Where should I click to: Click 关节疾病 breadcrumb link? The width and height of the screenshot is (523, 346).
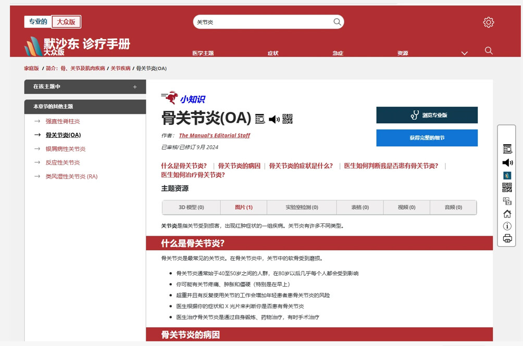point(120,68)
